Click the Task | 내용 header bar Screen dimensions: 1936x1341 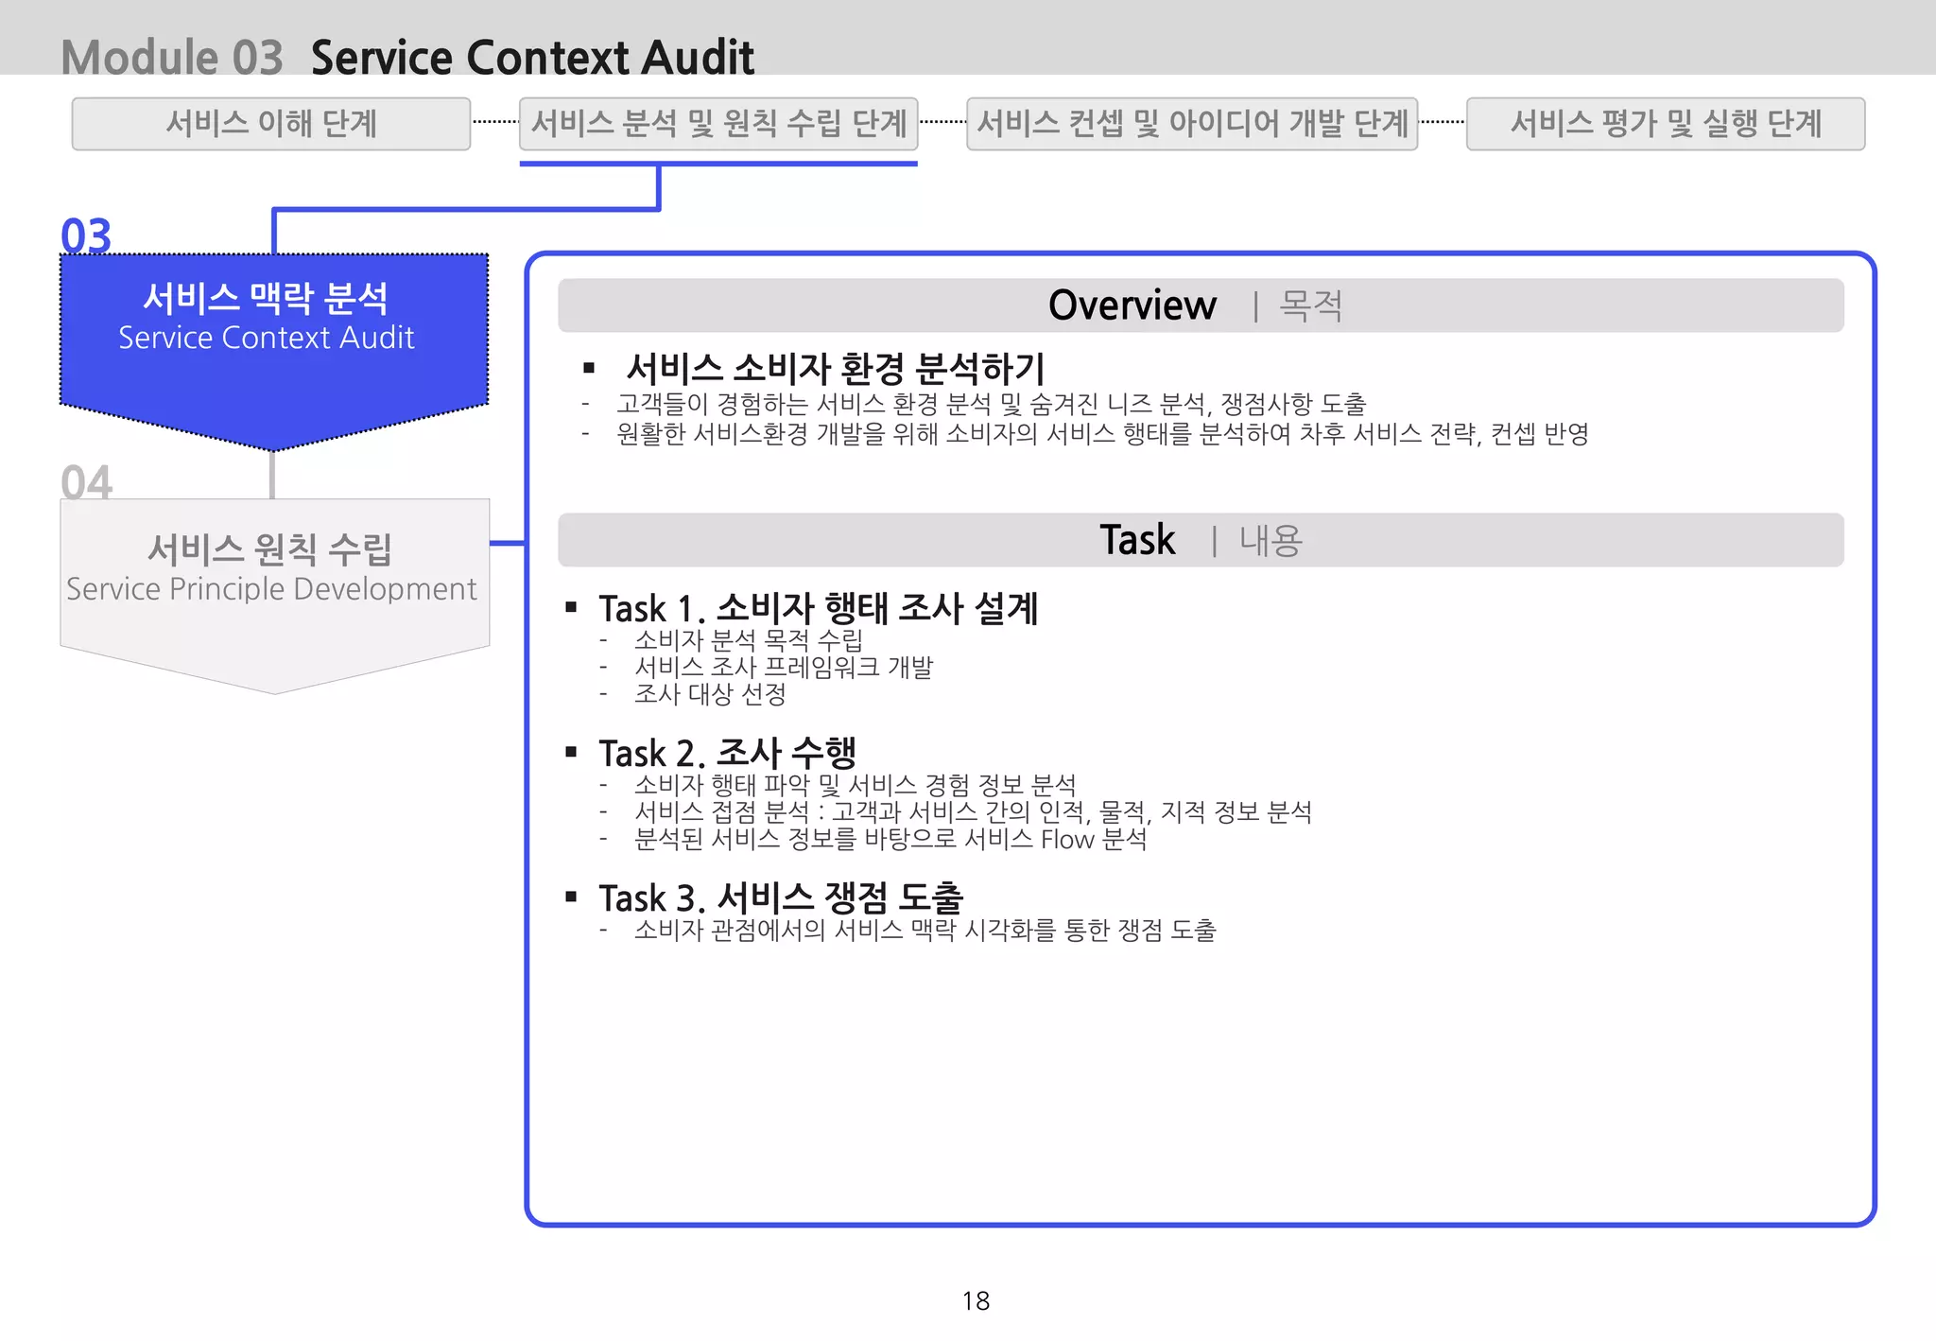coord(1201,540)
